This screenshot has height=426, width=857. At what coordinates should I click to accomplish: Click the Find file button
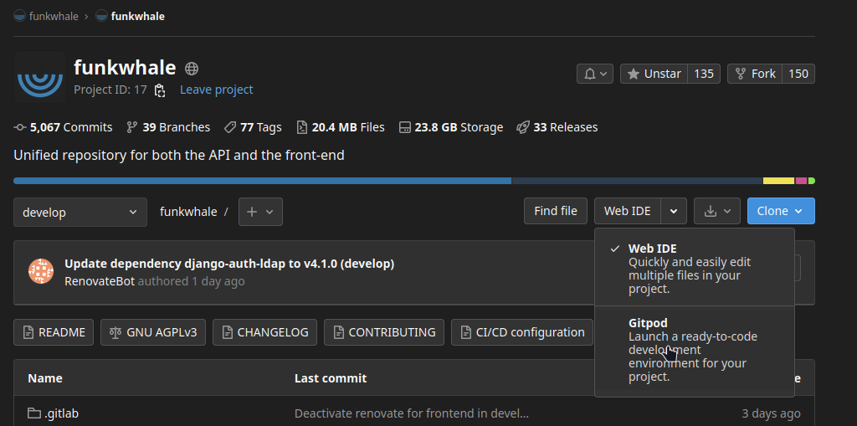pyautogui.click(x=556, y=211)
